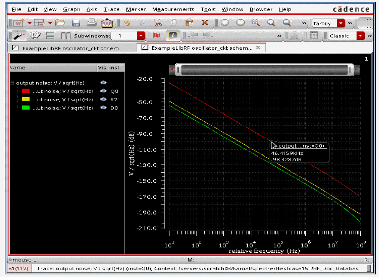The image size is (379, 277).
Task: Toggle visibility of the R2 trace
Action: [103, 99]
